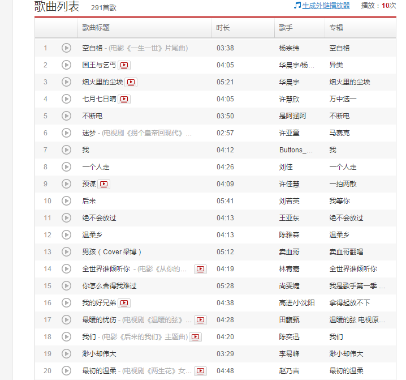Open artist 陈奕迅
Viewport: 406px width, 380px height.
coord(289,337)
